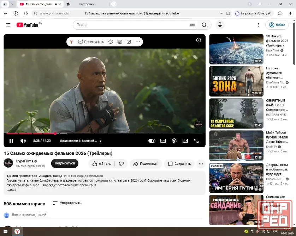
Task: Sign in with the Войти button
Action: [277, 25]
